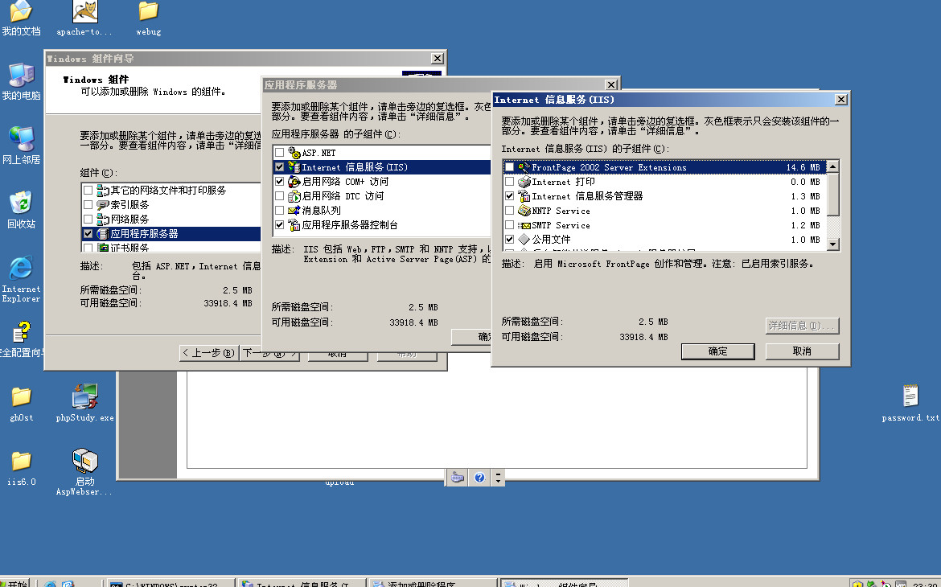Check the 消息队列 checkbox
The image size is (941, 587).
[280, 211]
